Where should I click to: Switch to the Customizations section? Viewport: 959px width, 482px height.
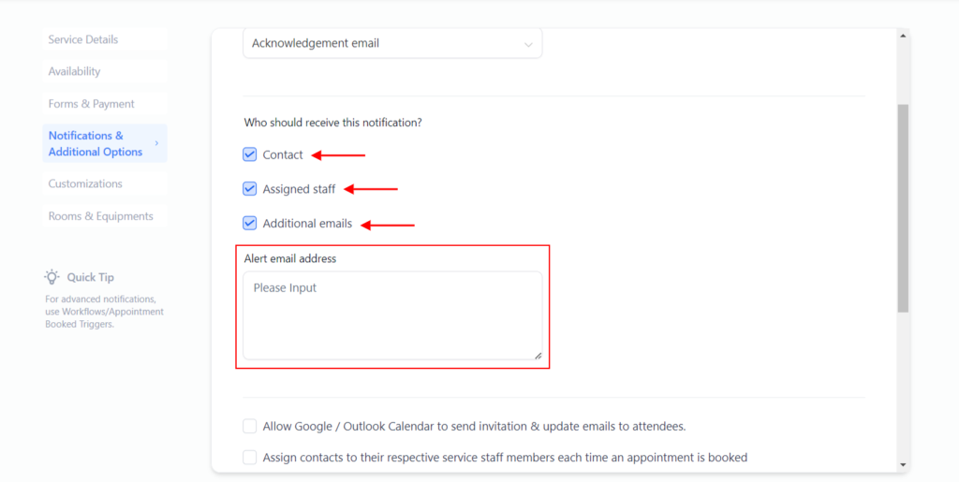[x=85, y=183]
